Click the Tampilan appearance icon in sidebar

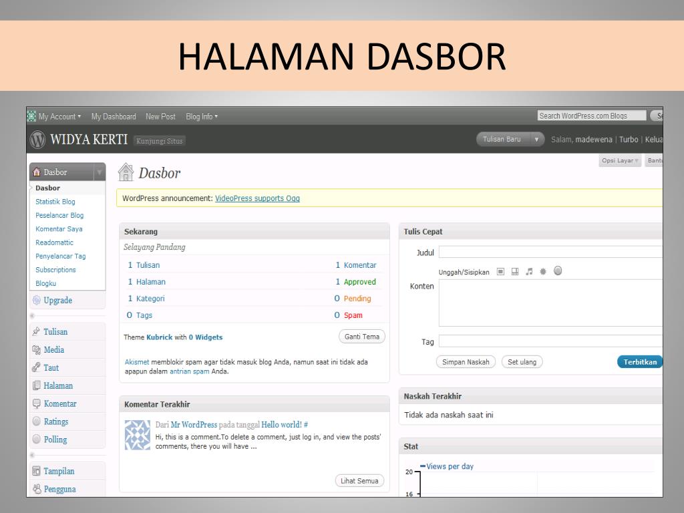pyautogui.click(x=37, y=471)
